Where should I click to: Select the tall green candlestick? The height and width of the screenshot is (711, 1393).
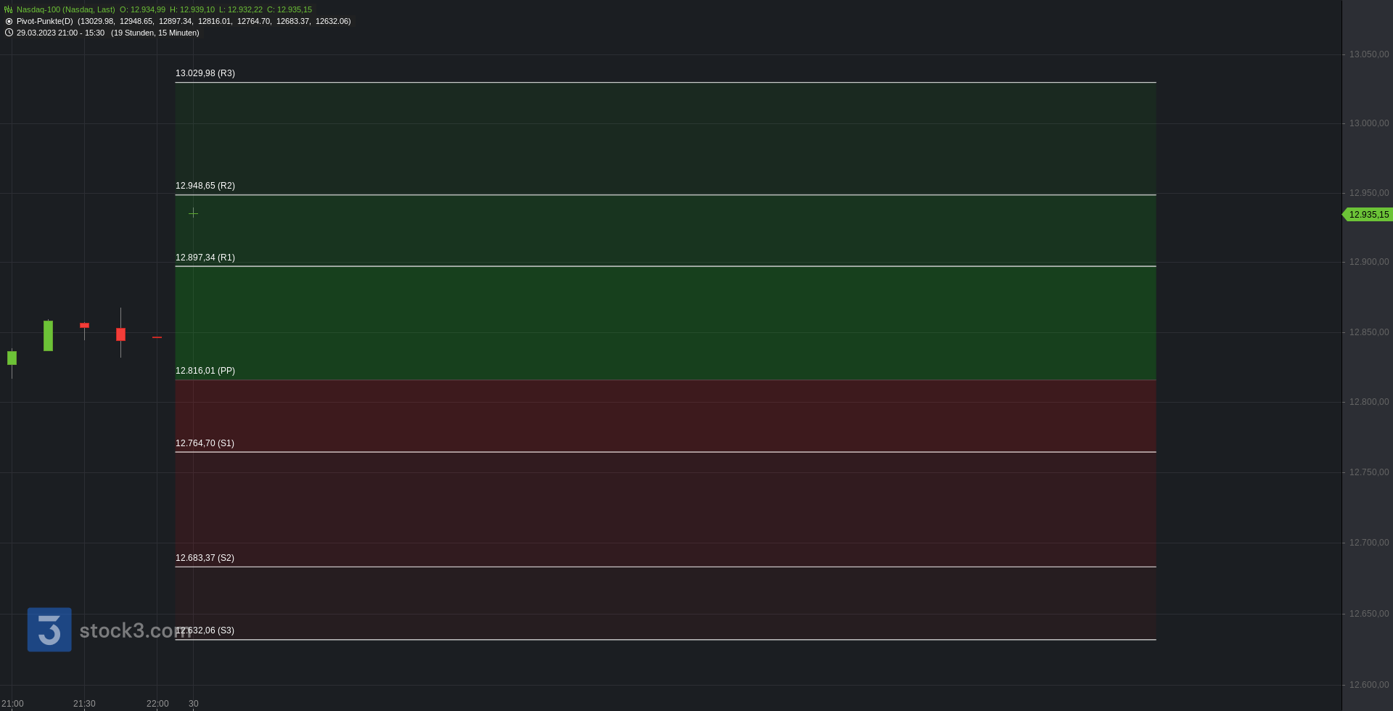(48, 336)
